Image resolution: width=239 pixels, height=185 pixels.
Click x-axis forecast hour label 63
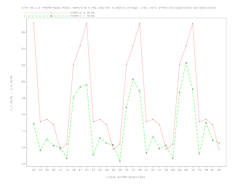(173, 170)
